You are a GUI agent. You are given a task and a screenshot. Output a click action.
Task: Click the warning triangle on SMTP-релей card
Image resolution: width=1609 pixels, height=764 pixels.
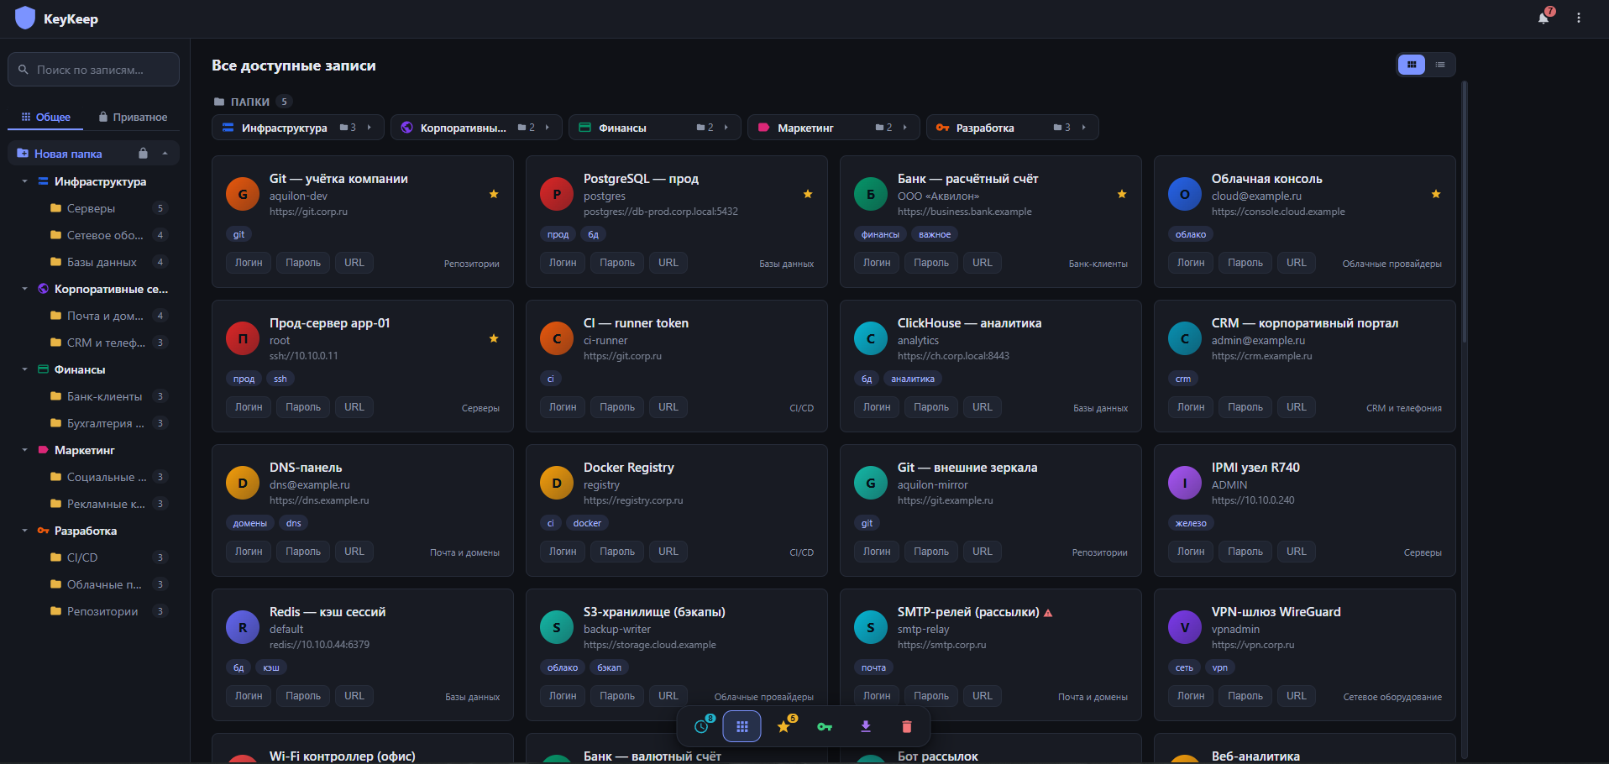(1048, 613)
